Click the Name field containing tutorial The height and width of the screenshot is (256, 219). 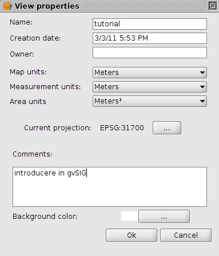point(150,24)
